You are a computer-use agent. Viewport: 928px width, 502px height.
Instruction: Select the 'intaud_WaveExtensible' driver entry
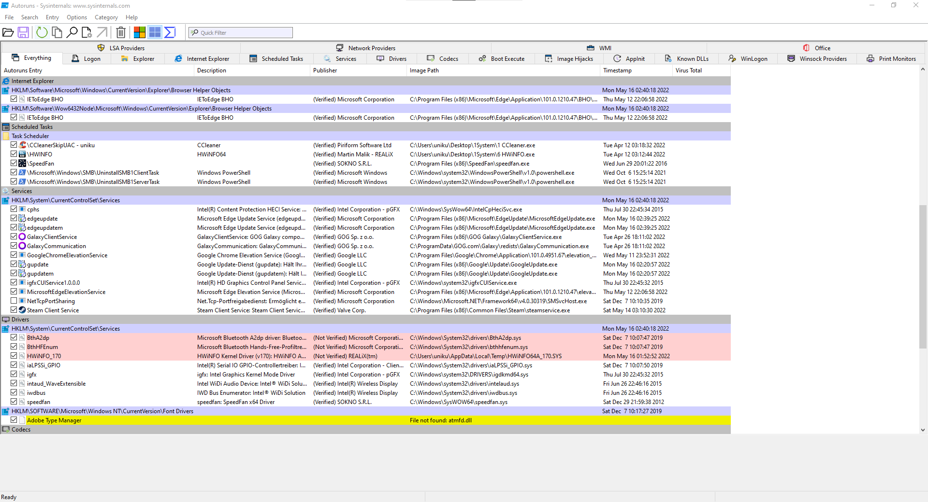point(57,384)
